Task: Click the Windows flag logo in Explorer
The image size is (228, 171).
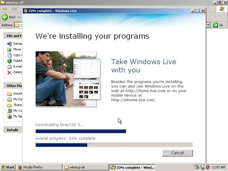Action: (x=222, y=9)
